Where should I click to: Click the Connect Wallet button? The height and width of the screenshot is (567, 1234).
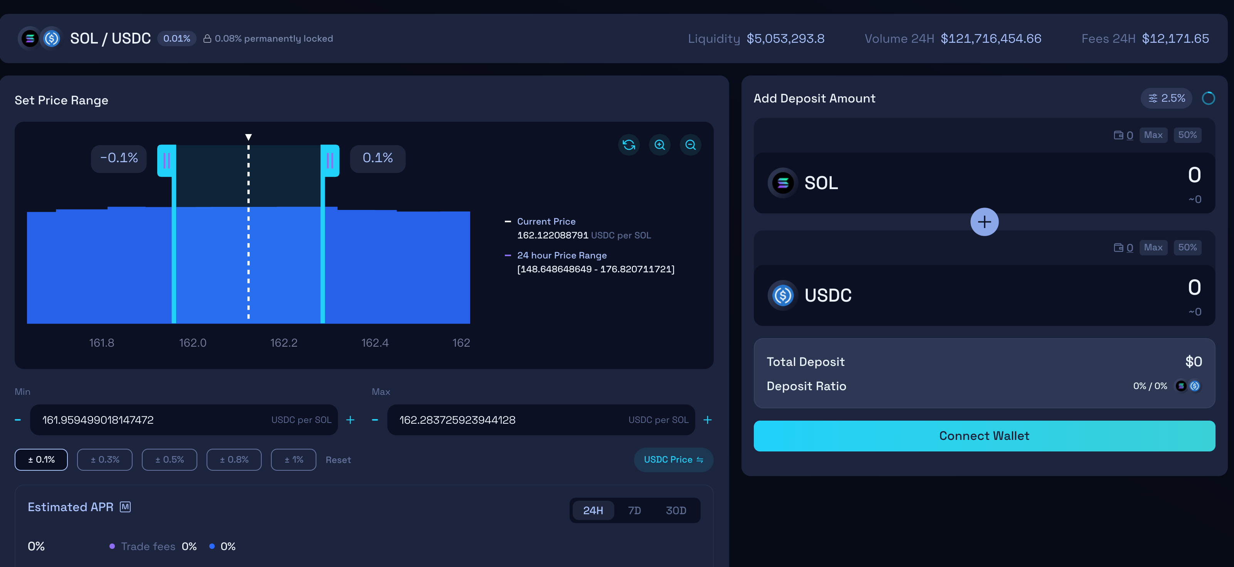click(984, 436)
